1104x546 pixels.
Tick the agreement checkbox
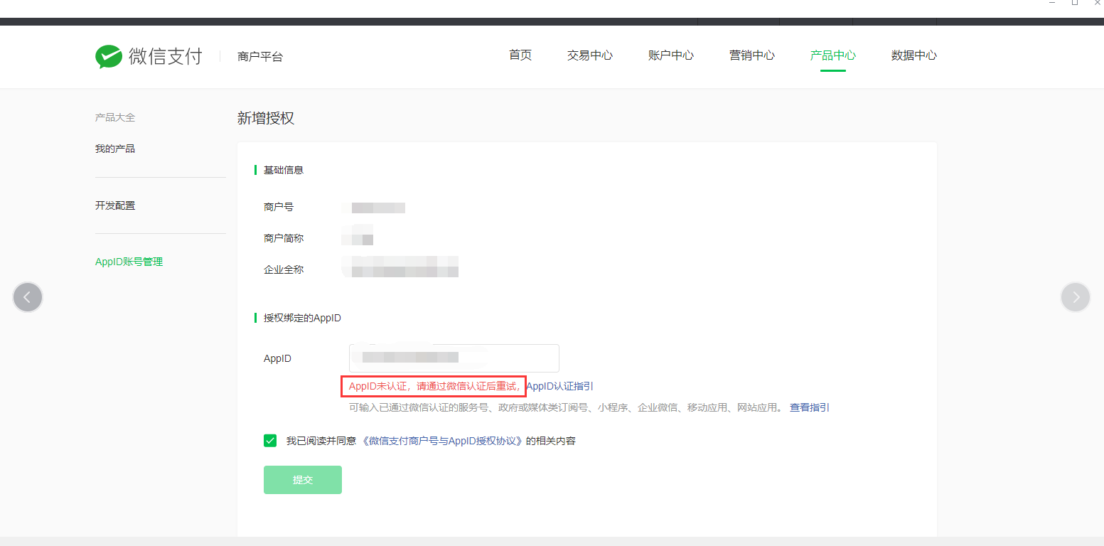270,441
